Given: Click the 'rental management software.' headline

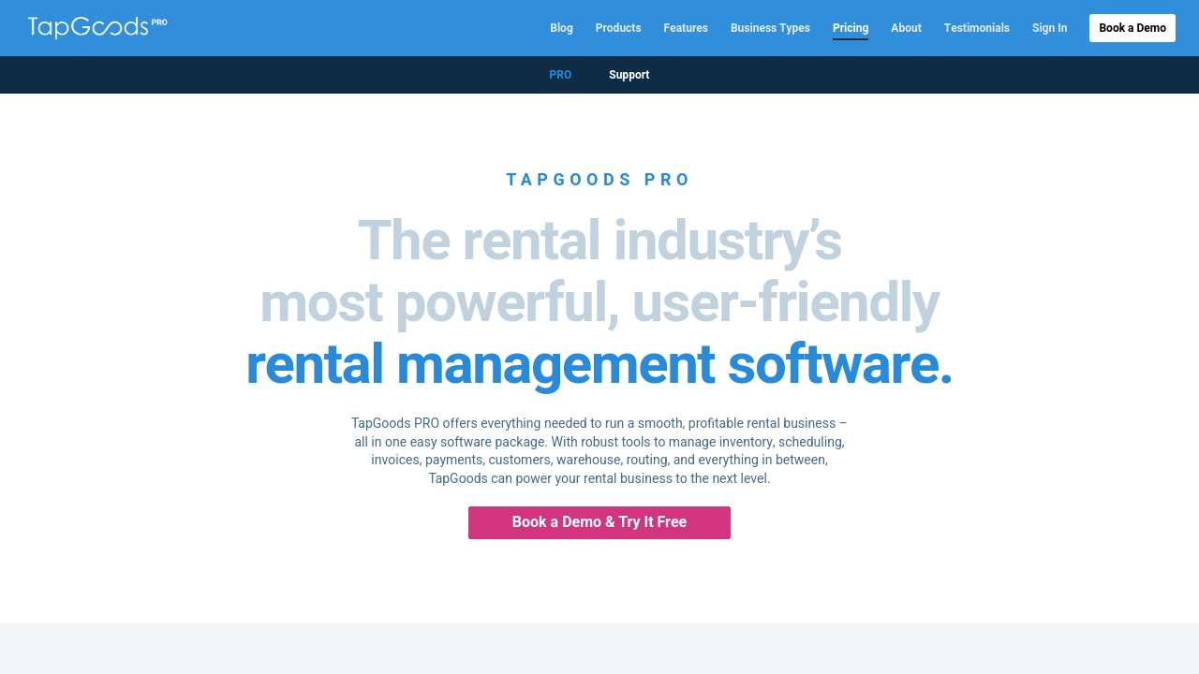Looking at the screenshot, I should [599, 364].
